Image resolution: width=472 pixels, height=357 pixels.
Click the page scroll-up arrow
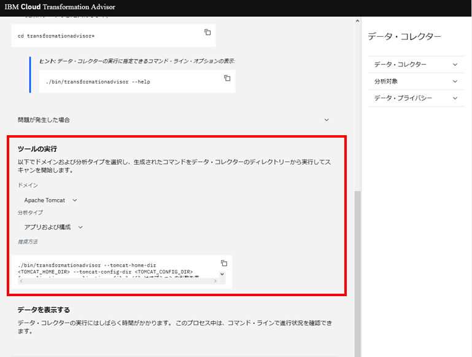(x=357, y=21)
